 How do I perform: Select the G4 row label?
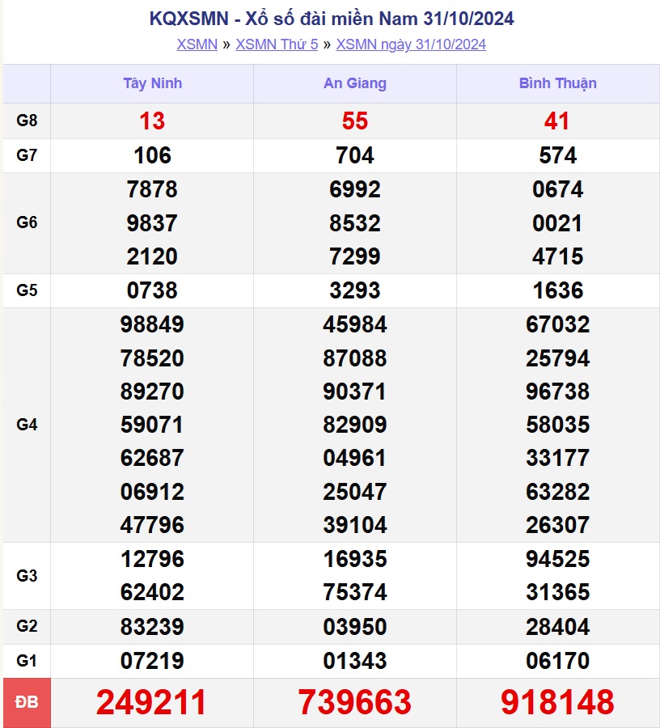point(27,425)
